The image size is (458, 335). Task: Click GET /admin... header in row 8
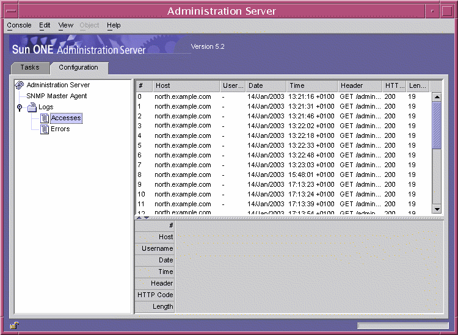point(360,175)
